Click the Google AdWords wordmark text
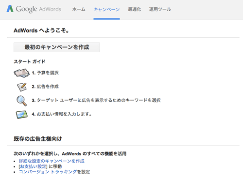 pos(38,9)
